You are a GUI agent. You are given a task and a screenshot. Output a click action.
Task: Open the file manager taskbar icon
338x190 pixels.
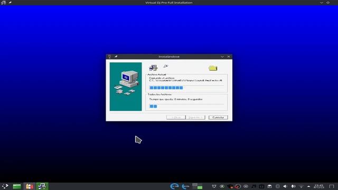tap(30, 186)
